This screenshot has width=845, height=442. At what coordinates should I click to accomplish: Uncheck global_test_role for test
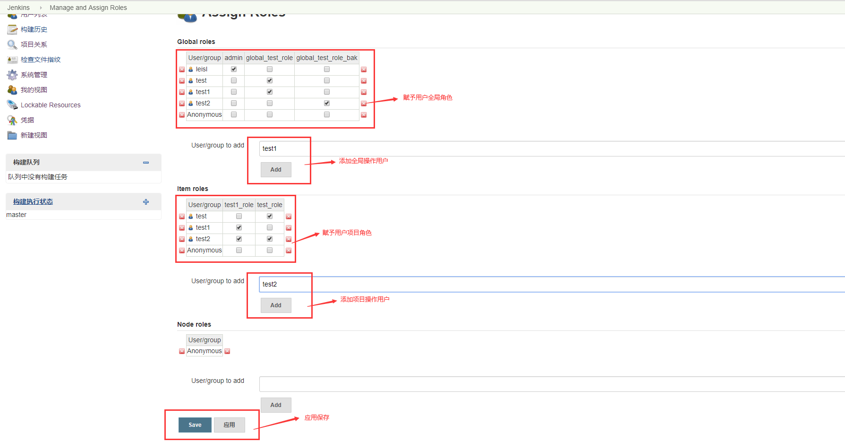(x=270, y=80)
